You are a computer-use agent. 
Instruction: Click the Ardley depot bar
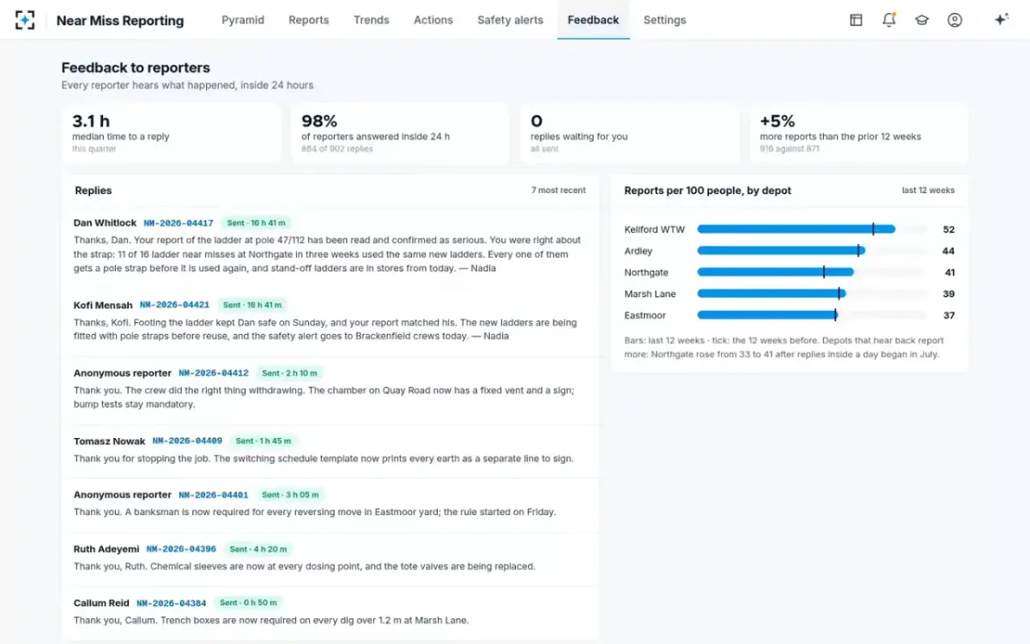(812, 251)
